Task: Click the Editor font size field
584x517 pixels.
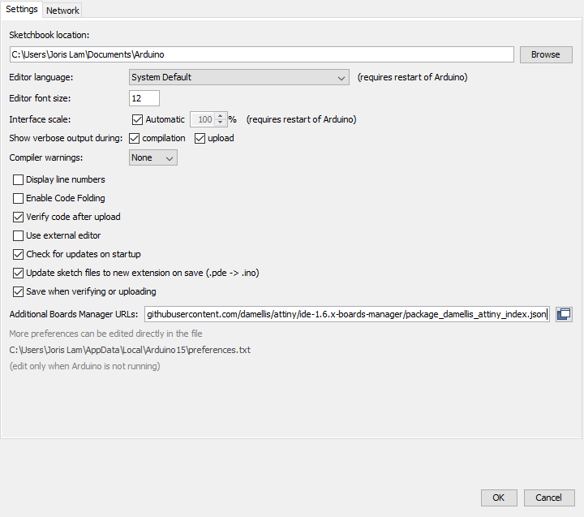Action: 144,98
